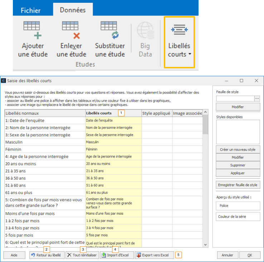Click the Appliquer button
This screenshot has height=262, width=264.
point(238,173)
